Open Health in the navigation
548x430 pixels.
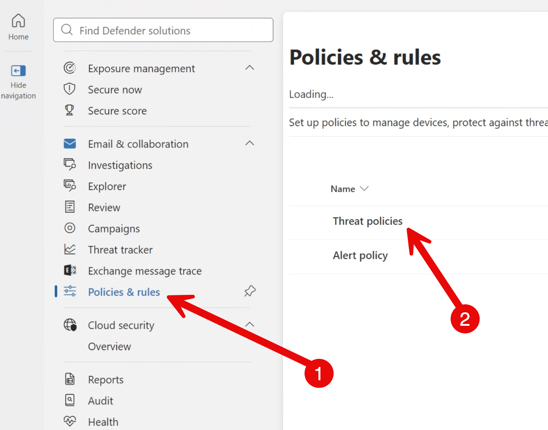coord(103,422)
